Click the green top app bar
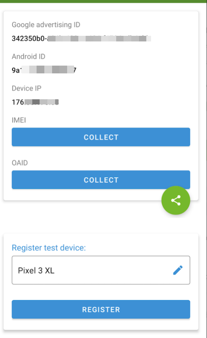207x338 pixels. [103, 1]
